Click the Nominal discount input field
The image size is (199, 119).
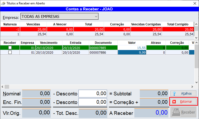coord(93,94)
